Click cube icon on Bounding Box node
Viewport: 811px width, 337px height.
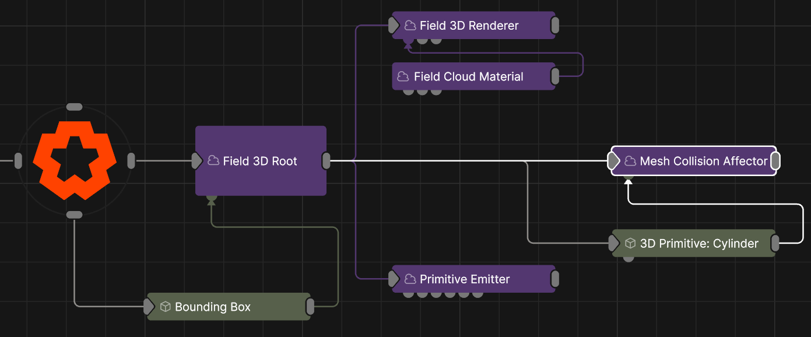pos(165,307)
